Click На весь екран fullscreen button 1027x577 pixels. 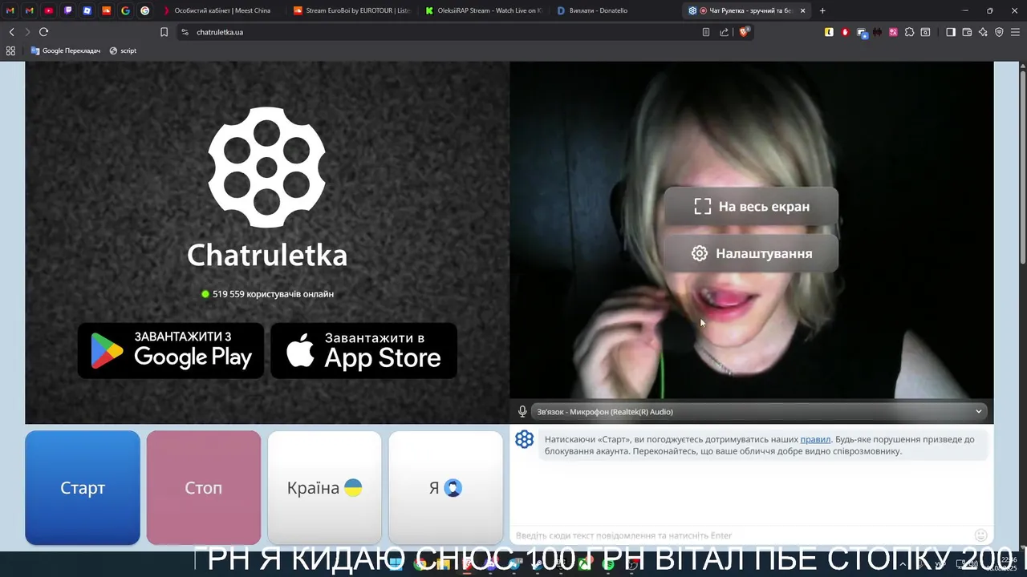click(x=751, y=207)
